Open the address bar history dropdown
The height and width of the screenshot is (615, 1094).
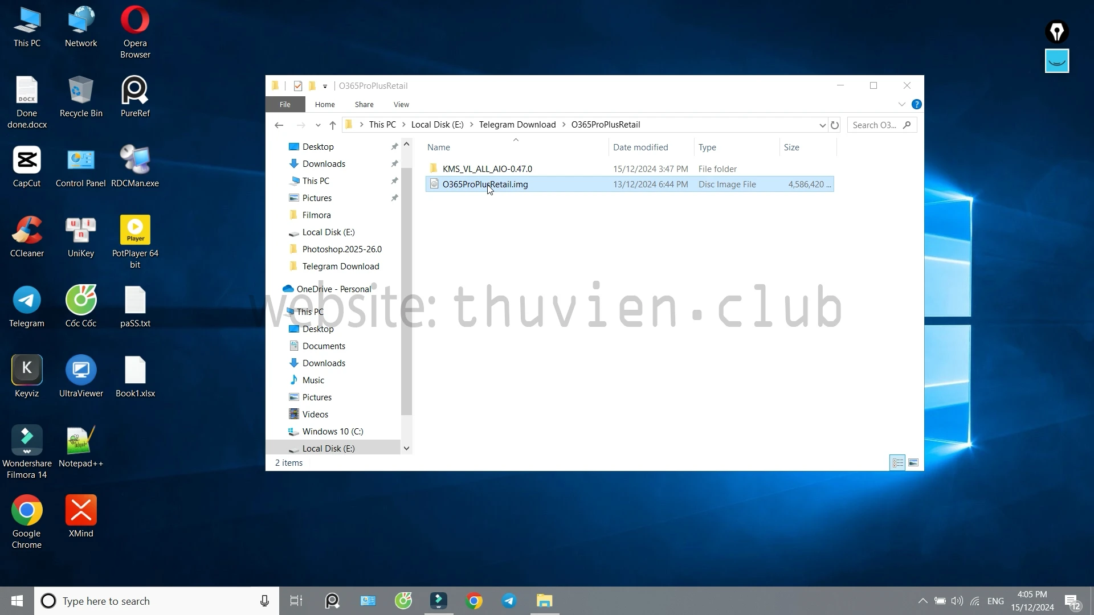822,125
